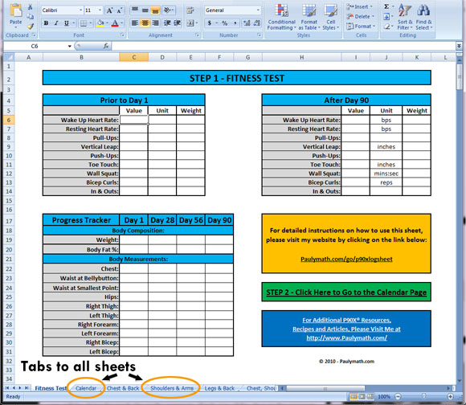Click Zoom In plus button

click(450, 396)
